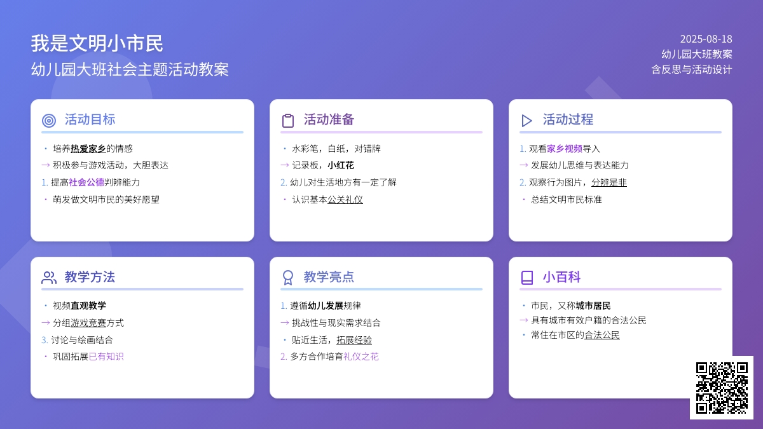Select the 教学方法 card heading
The image size is (763, 429).
pos(90,277)
